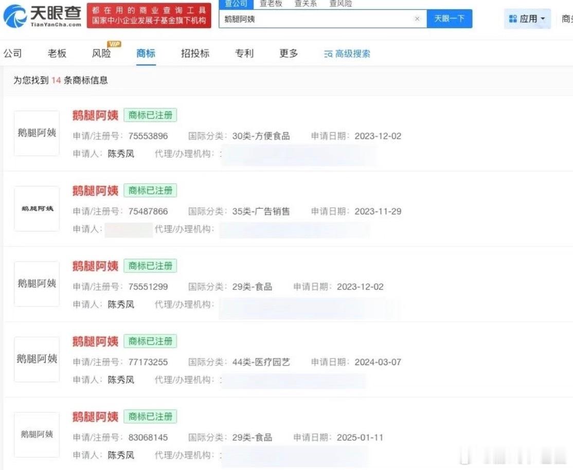Clear the search box with X icon
573x470 pixels.
417,19
